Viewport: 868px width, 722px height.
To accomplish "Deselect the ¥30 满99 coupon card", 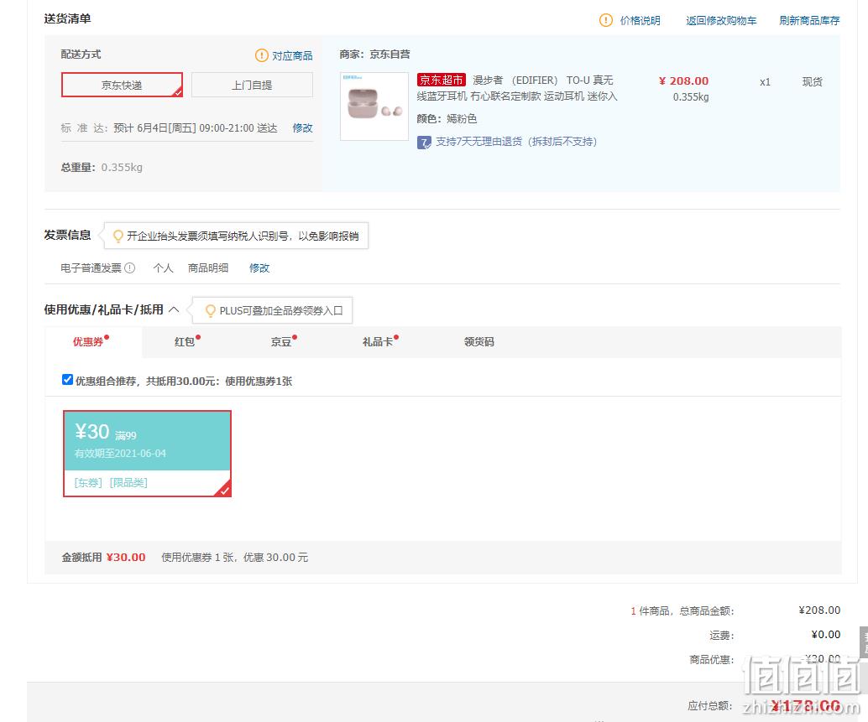I will pos(147,454).
